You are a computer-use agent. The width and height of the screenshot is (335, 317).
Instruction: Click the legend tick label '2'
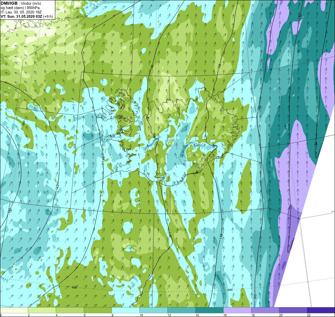(28, 315)
